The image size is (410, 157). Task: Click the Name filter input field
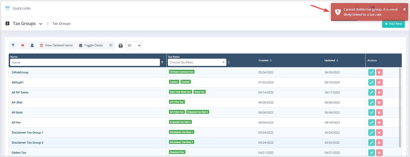point(85,62)
